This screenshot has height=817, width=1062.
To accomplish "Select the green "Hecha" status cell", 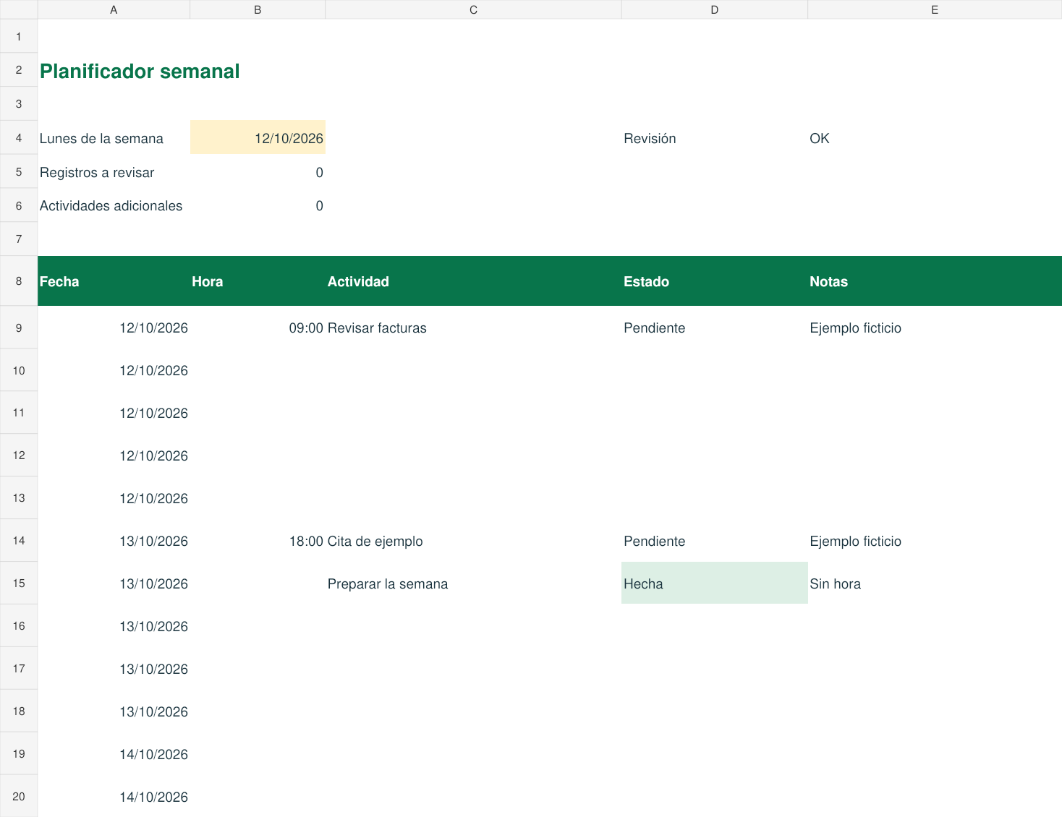I will [x=715, y=583].
